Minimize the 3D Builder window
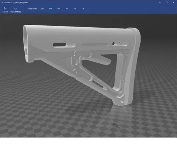 (160, 3)
